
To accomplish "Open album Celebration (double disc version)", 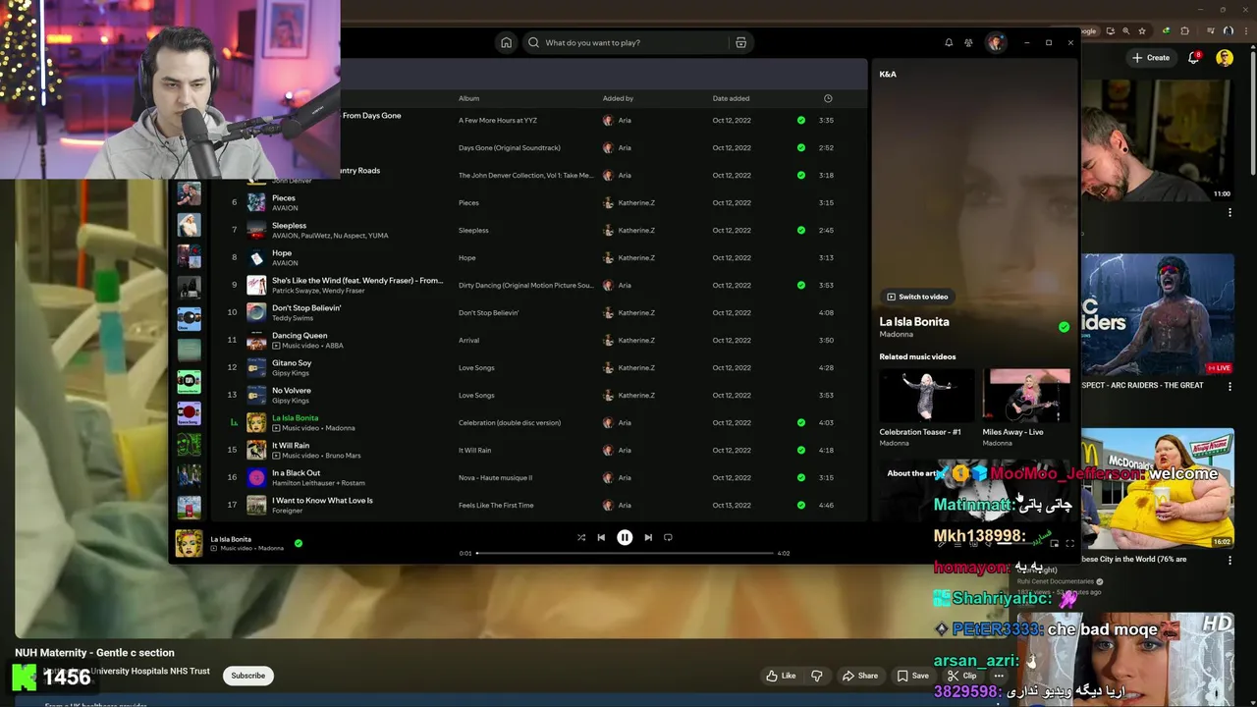I will (x=510, y=422).
